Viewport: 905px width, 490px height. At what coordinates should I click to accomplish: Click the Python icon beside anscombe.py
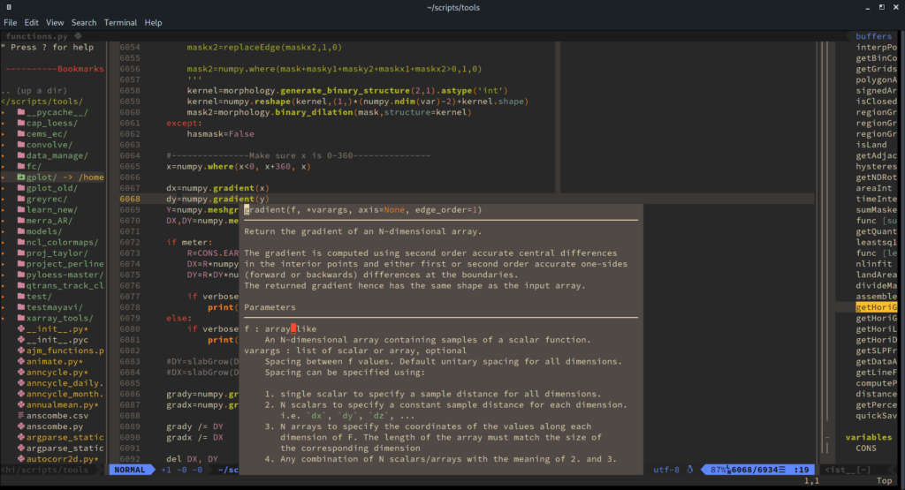[x=21, y=426]
